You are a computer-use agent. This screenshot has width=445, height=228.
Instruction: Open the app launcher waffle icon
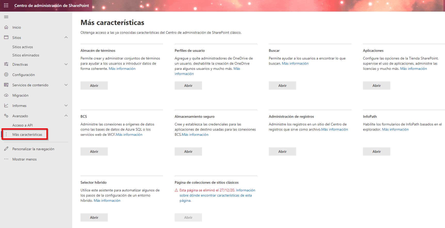(6, 5)
